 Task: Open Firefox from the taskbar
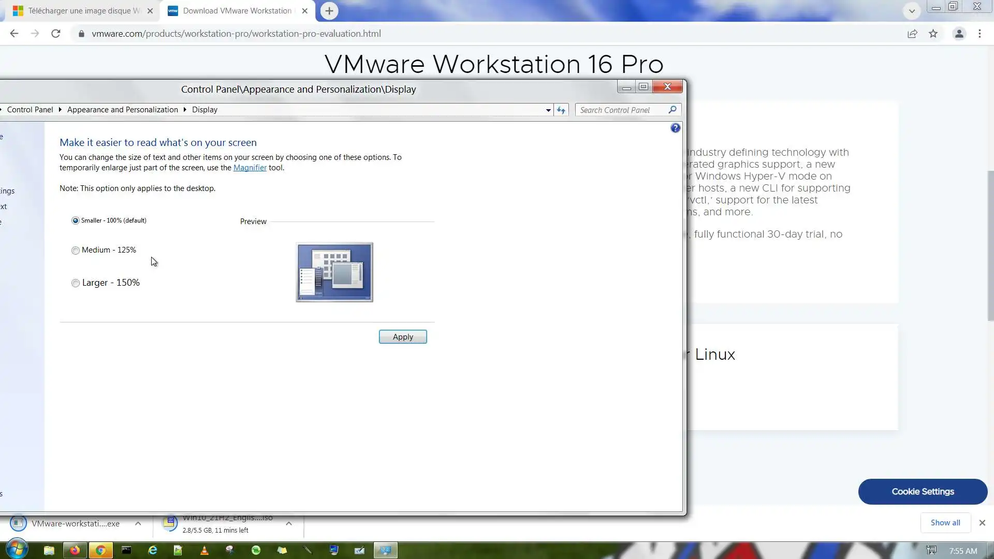75,550
